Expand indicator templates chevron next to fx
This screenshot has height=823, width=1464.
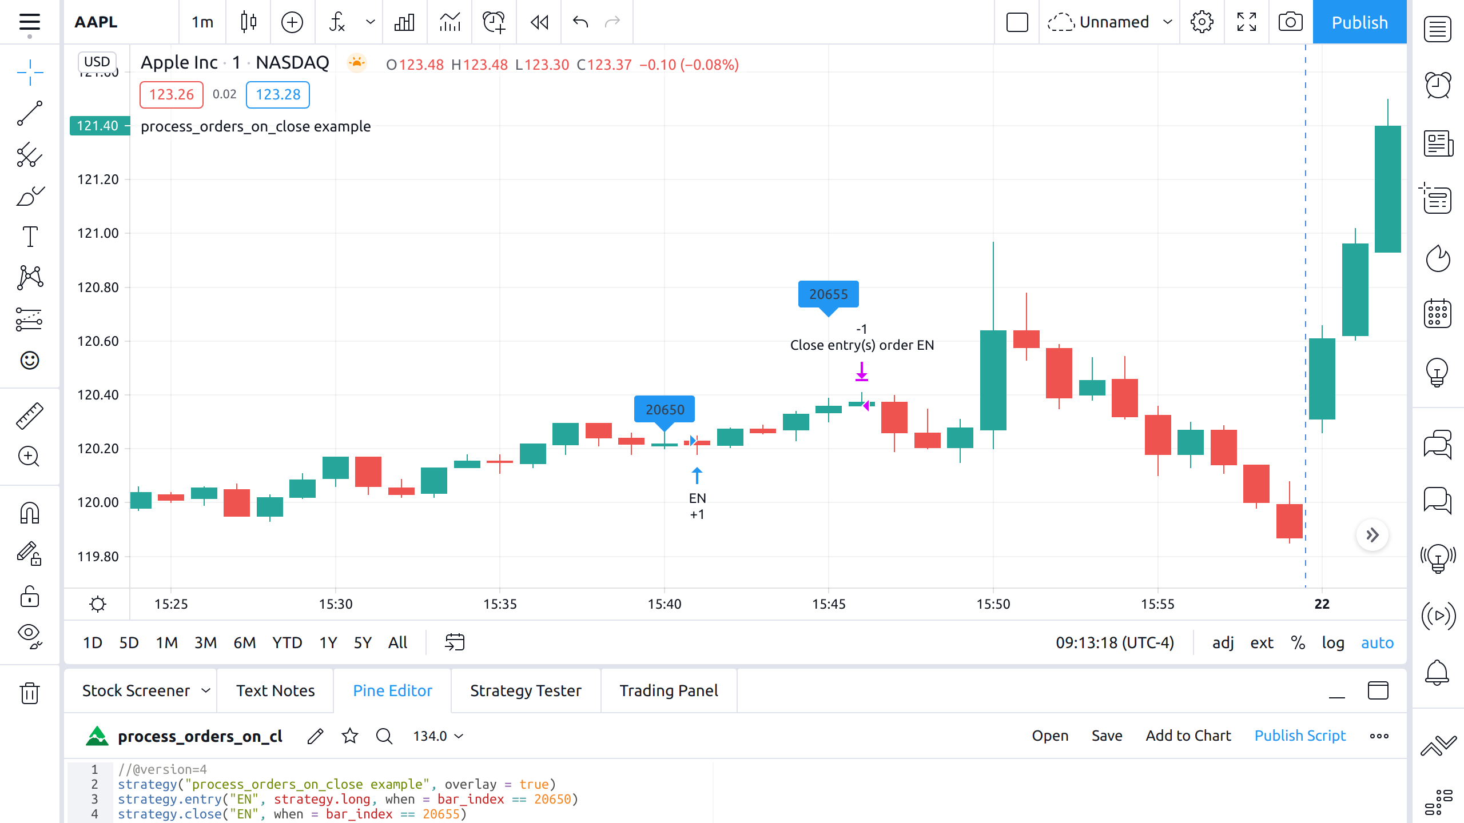tap(371, 22)
